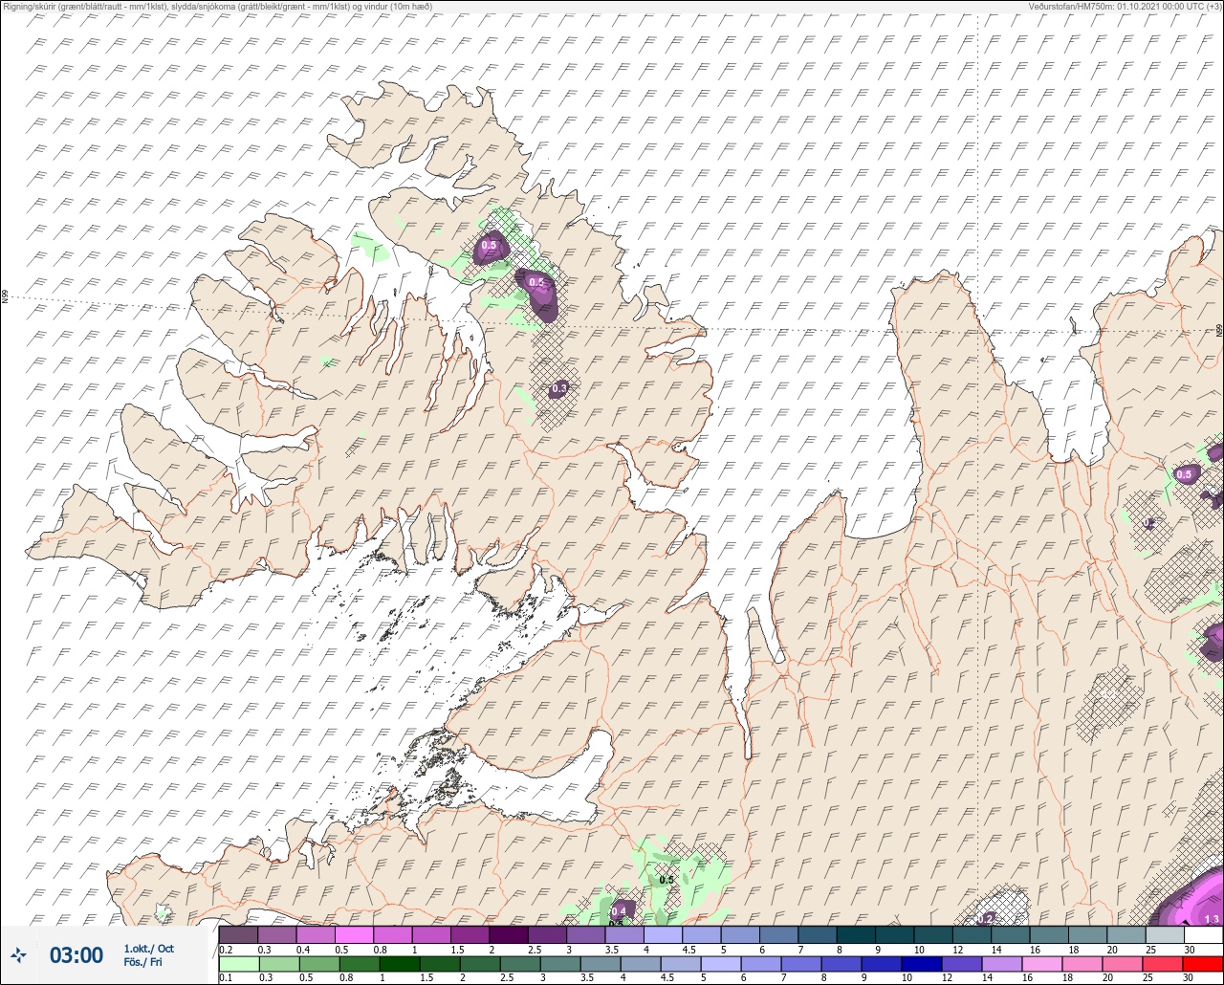Viewport: 1224px width, 985px height.
Task: Select the 'Fös./ Fri' weekday text
Action: pos(143,962)
